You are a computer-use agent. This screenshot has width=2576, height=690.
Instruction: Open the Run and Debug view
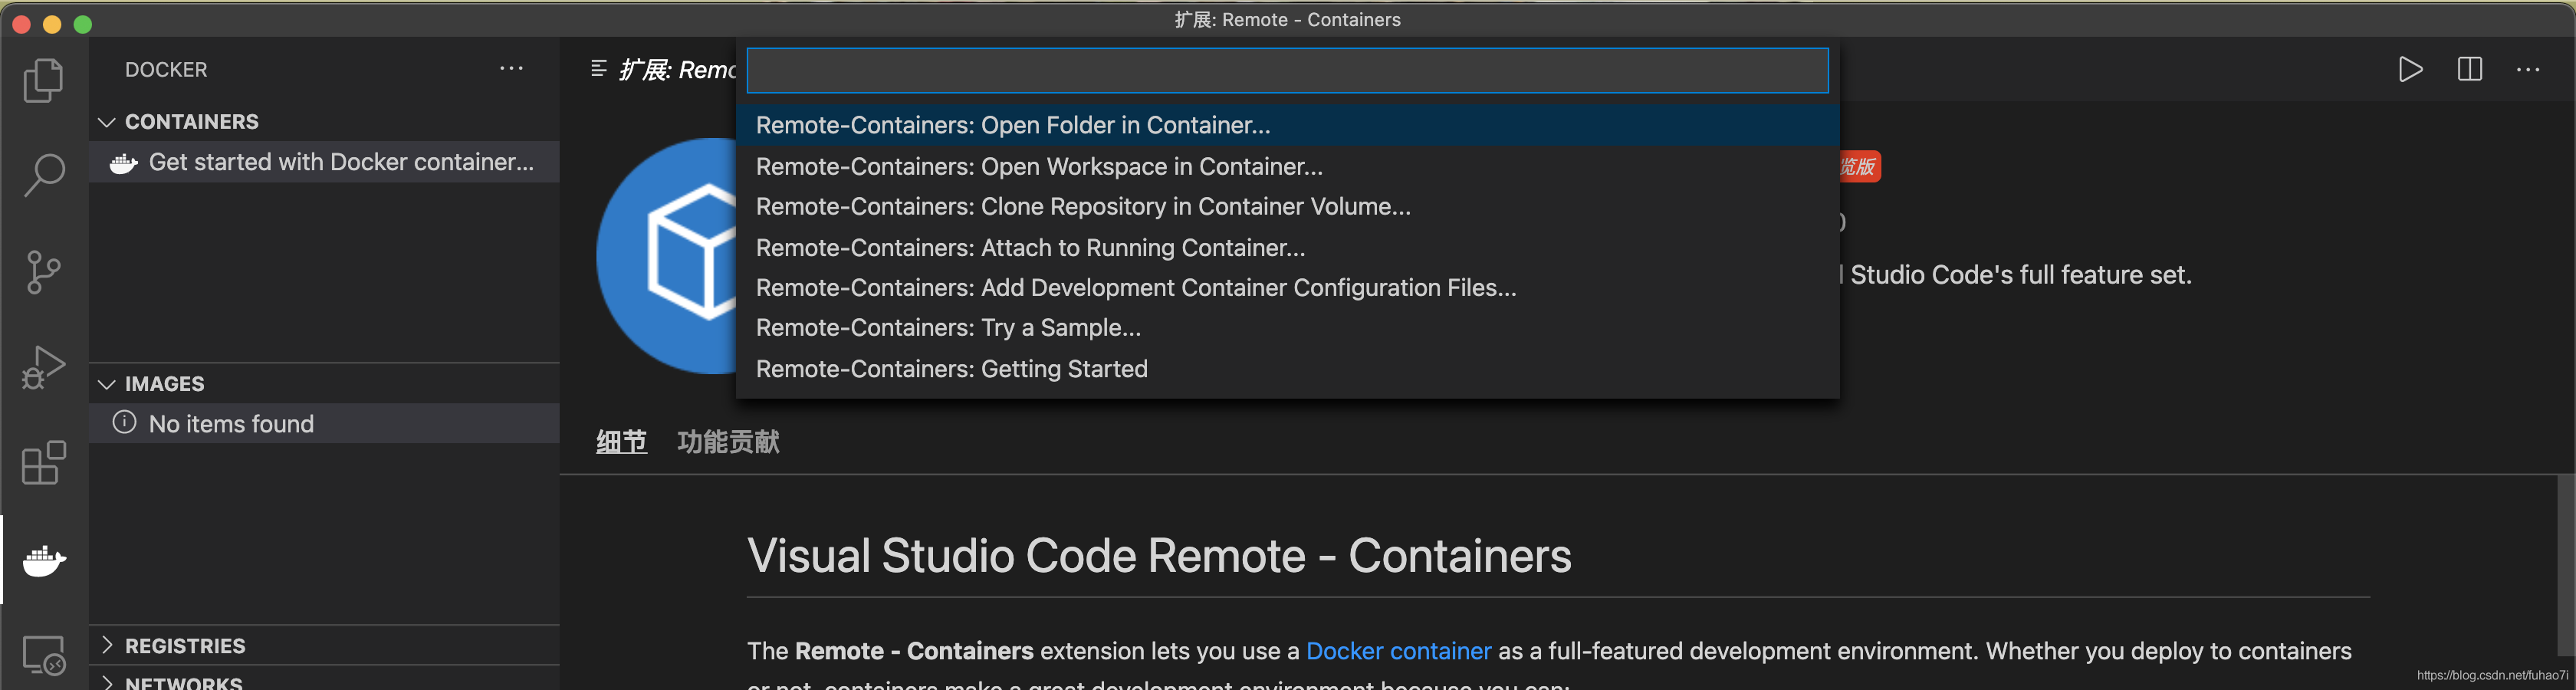pyautogui.click(x=43, y=367)
